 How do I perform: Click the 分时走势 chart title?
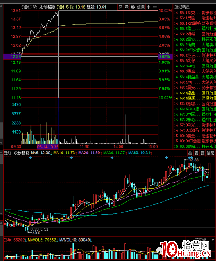[29, 7]
